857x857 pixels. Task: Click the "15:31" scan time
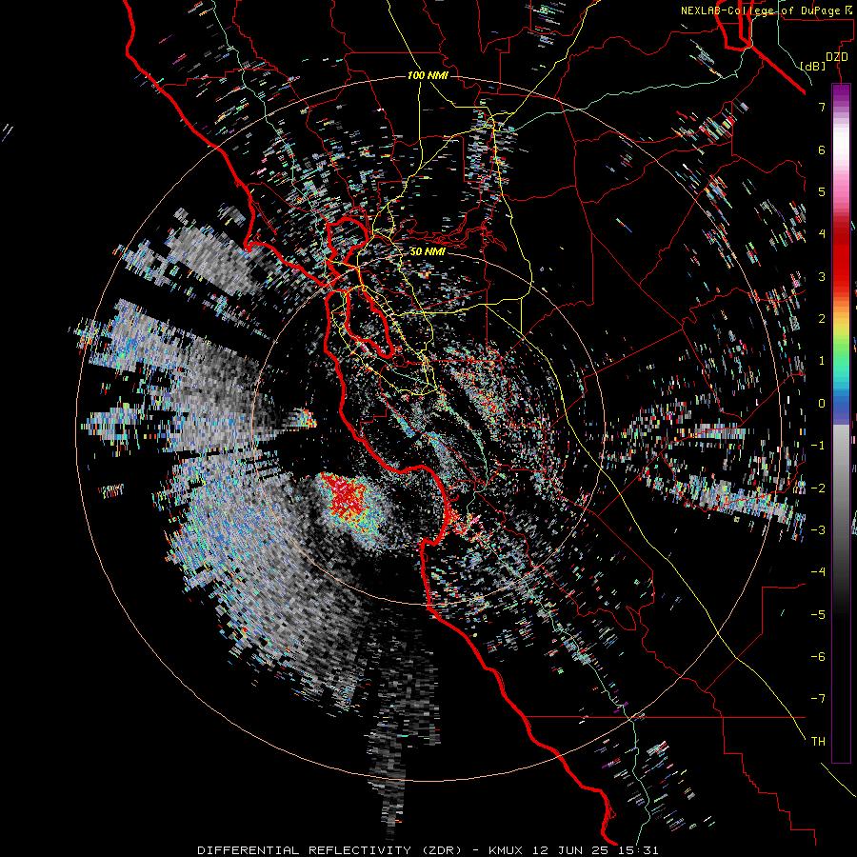[x=637, y=850]
